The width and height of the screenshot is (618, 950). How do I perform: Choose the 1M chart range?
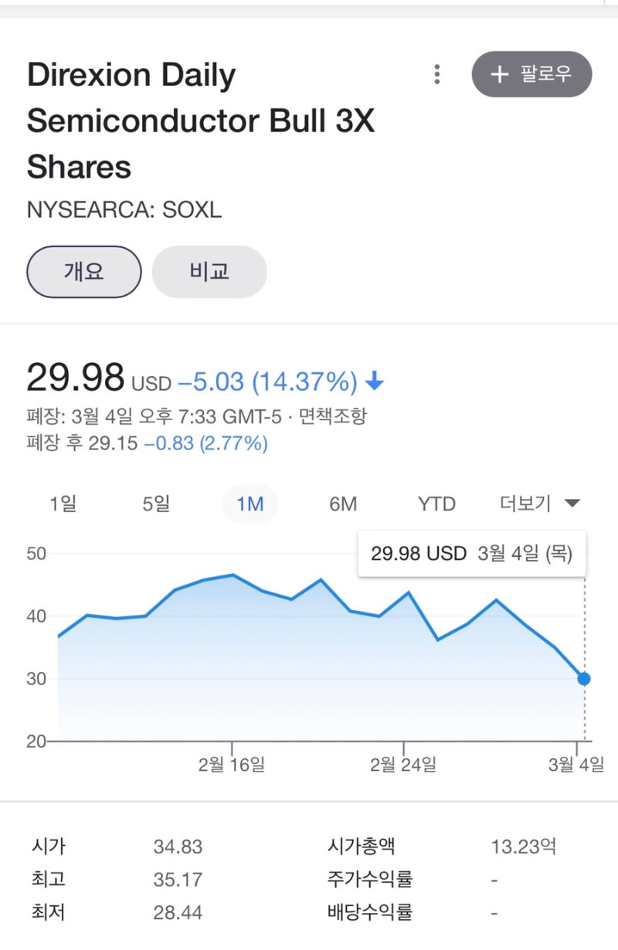pos(250,504)
